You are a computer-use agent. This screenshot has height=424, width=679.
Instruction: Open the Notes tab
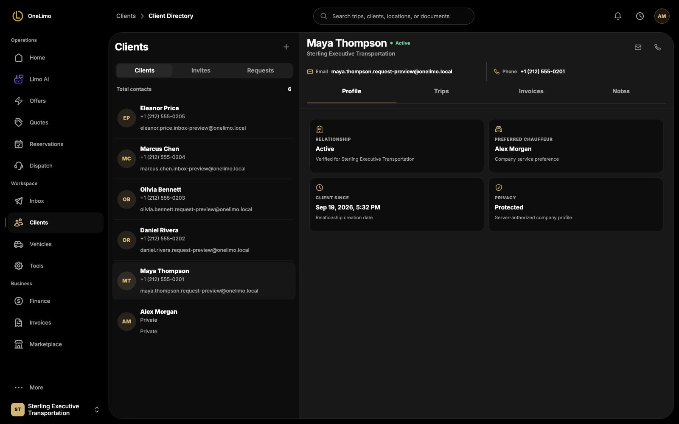(621, 91)
